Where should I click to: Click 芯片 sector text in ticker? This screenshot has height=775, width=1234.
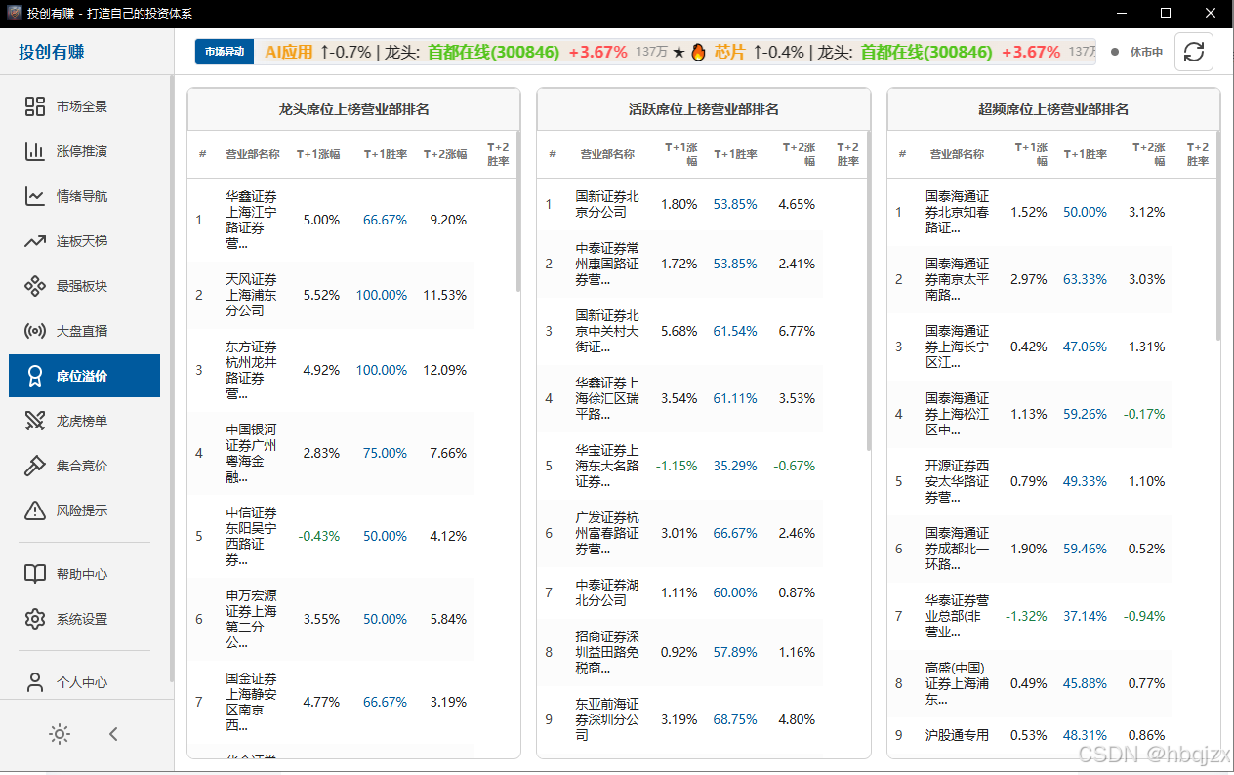[729, 52]
